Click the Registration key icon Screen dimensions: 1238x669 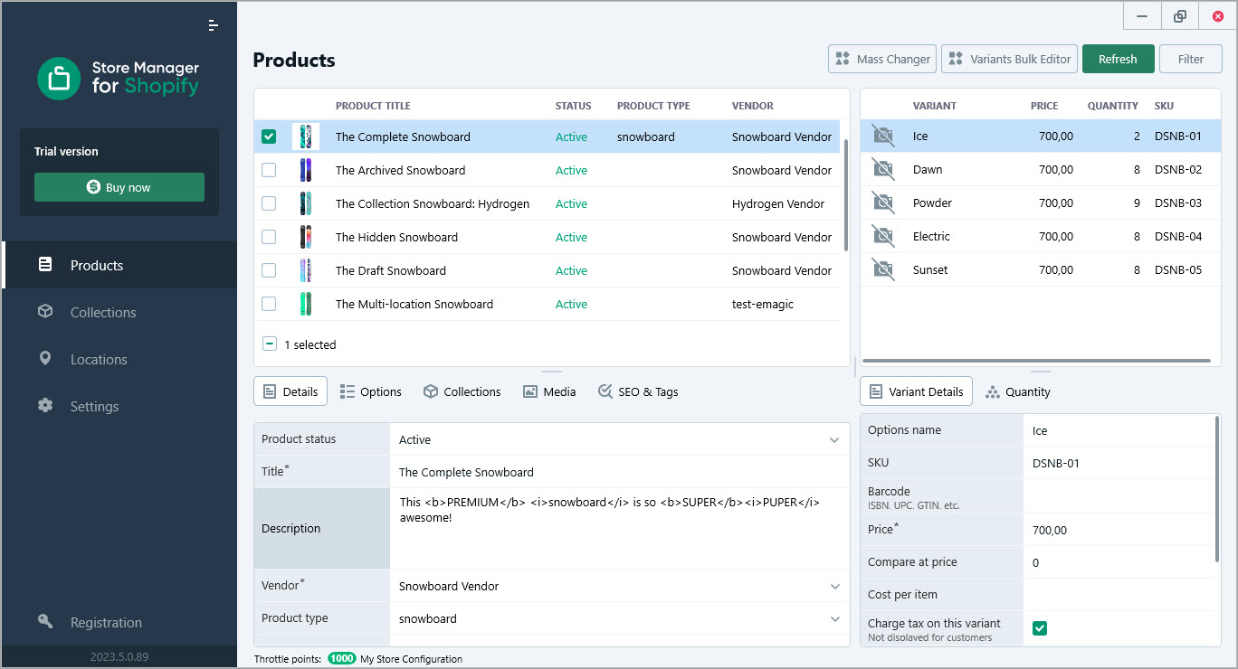(x=45, y=622)
